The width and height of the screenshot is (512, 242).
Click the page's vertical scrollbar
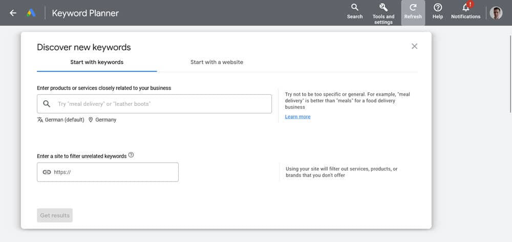509,72
